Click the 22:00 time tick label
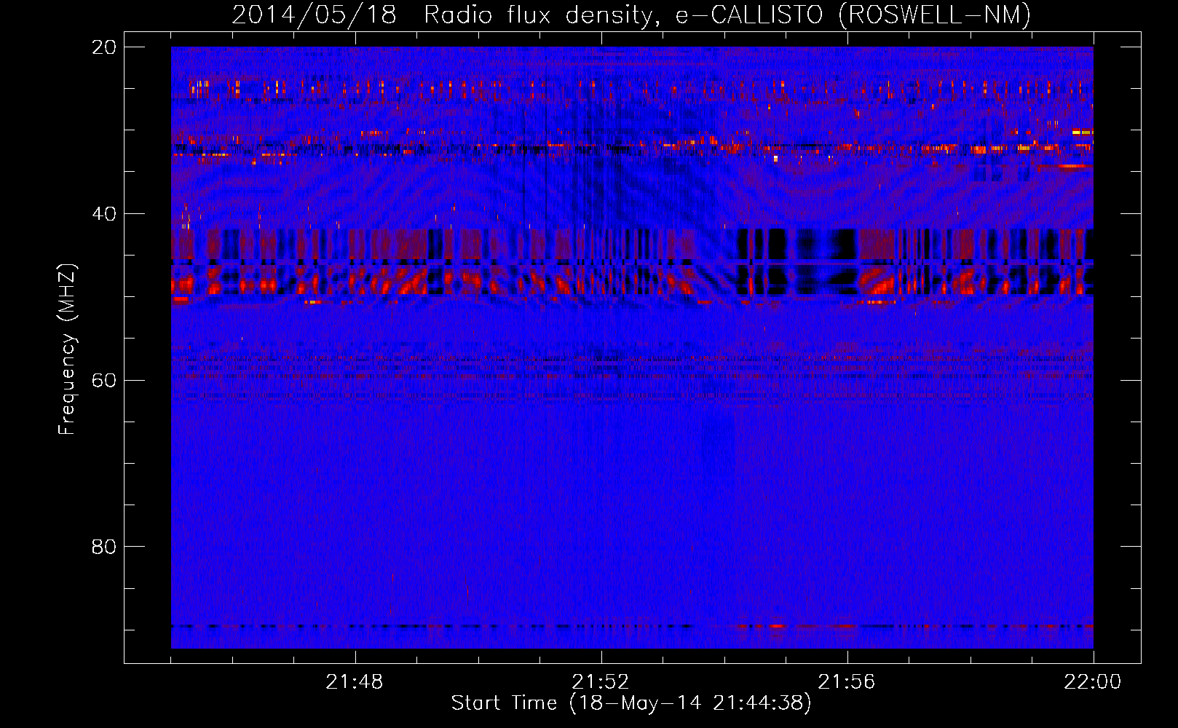The height and width of the screenshot is (728, 1178). [x=1093, y=682]
